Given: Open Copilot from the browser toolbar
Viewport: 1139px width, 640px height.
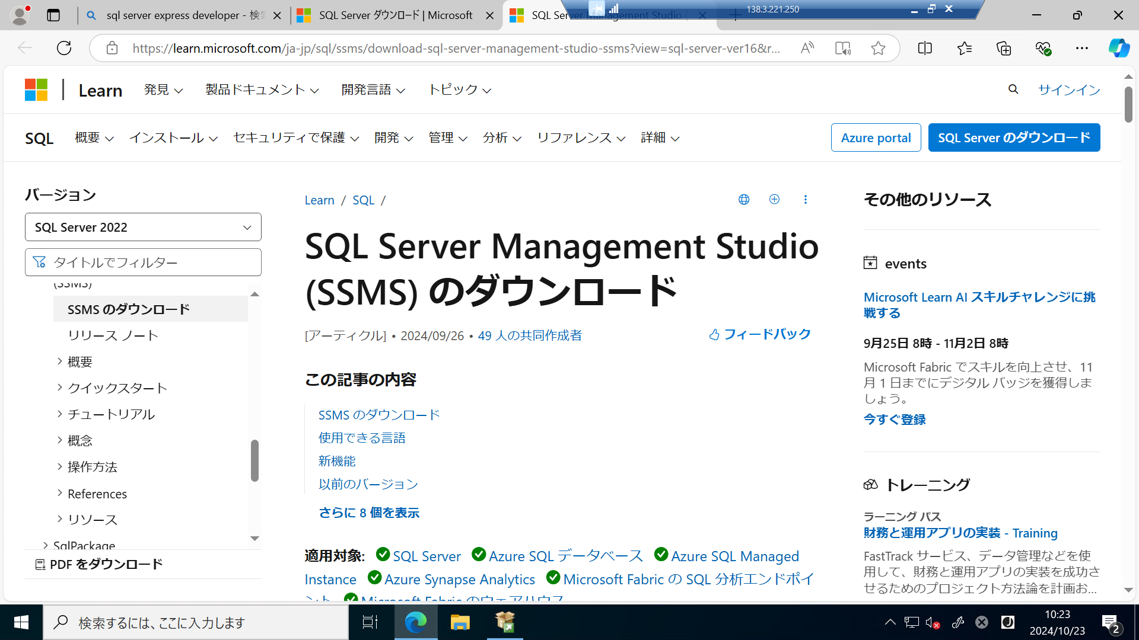Looking at the screenshot, I should coord(1119,48).
